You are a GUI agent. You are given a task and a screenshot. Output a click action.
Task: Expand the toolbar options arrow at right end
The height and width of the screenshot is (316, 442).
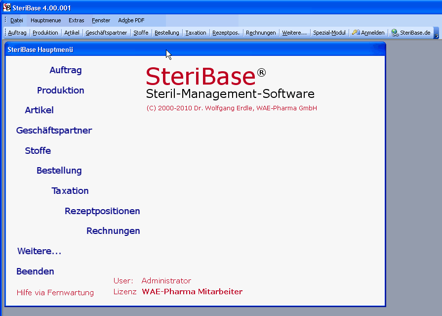point(437,33)
